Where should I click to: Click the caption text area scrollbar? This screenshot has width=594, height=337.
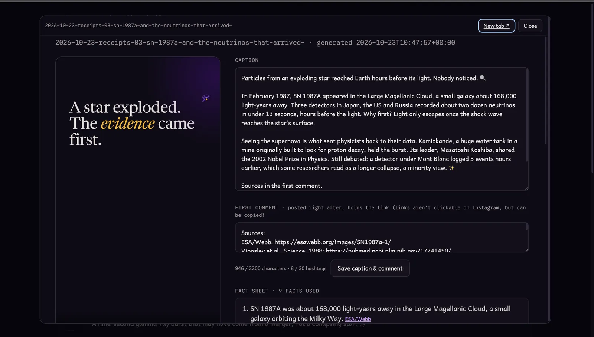[526, 115]
